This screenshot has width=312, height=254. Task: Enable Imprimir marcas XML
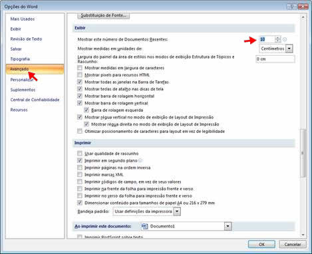[x=80, y=175]
